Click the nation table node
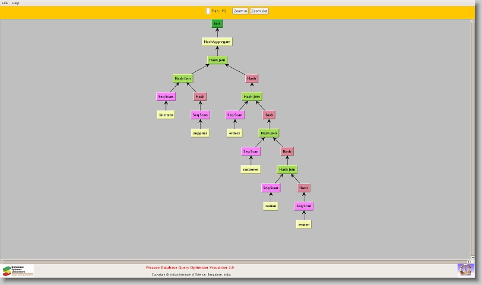Viewport: 482px width, 285px height. click(271, 206)
